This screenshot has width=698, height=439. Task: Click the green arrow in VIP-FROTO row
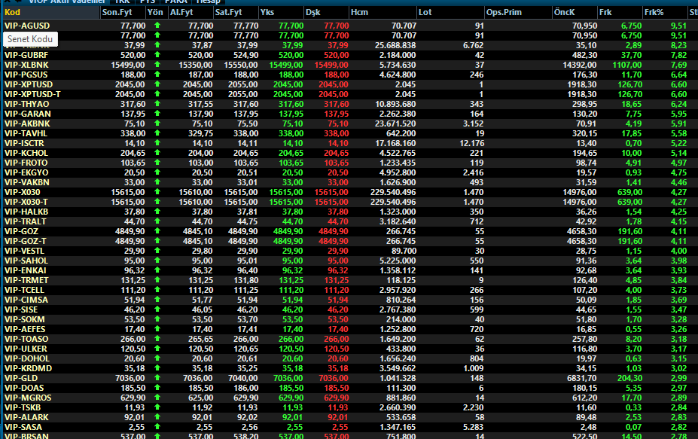click(157, 163)
